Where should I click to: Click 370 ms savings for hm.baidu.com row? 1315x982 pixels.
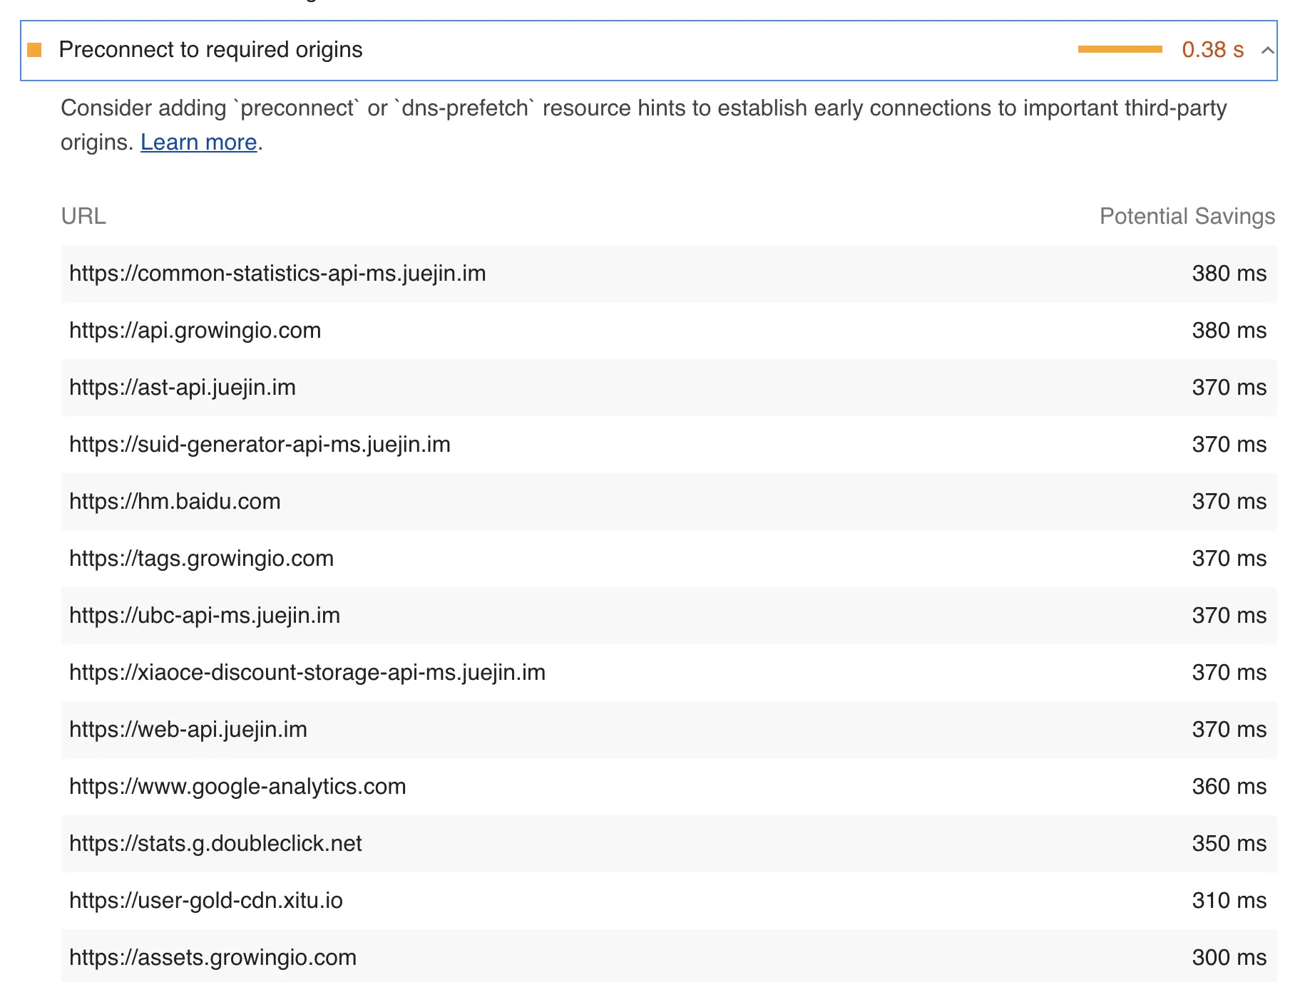pos(1229,502)
